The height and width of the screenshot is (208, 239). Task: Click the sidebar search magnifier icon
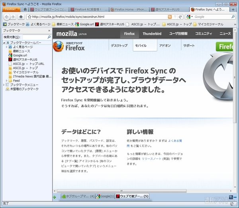(49, 37)
